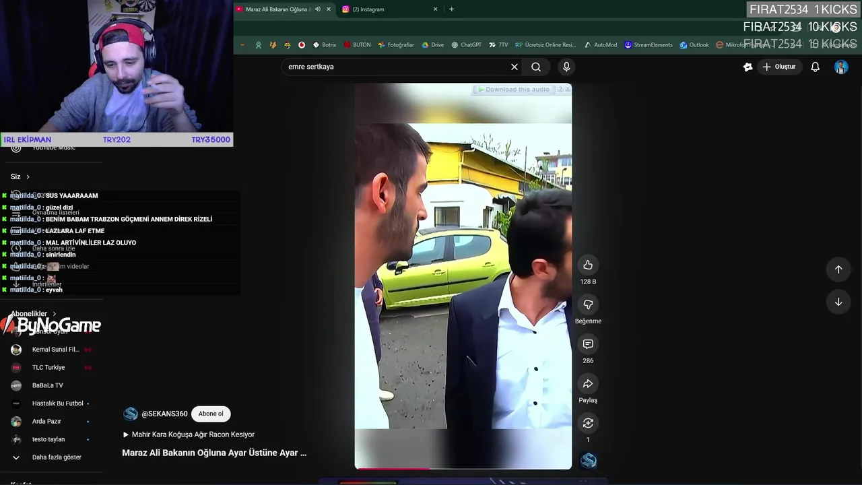Expand the Siz section chevron
This screenshot has height=485, width=862.
click(28, 176)
